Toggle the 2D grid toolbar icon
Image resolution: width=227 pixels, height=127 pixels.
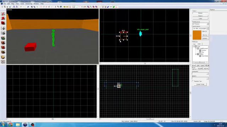pos(2,7)
